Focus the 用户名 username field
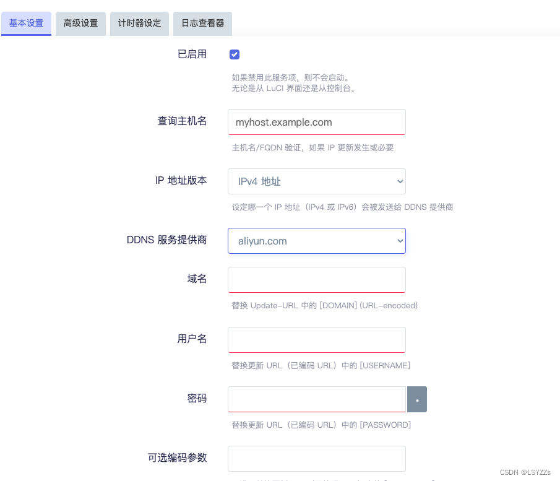560x481 pixels. [x=316, y=340]
